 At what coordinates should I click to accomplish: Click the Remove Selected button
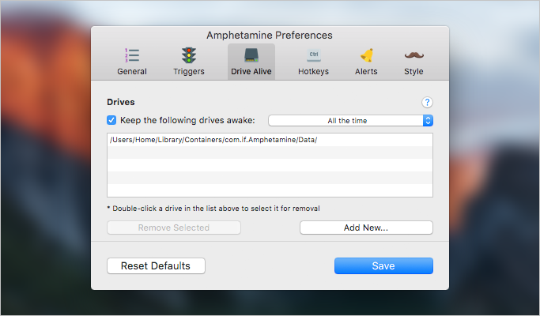(174, 228)
